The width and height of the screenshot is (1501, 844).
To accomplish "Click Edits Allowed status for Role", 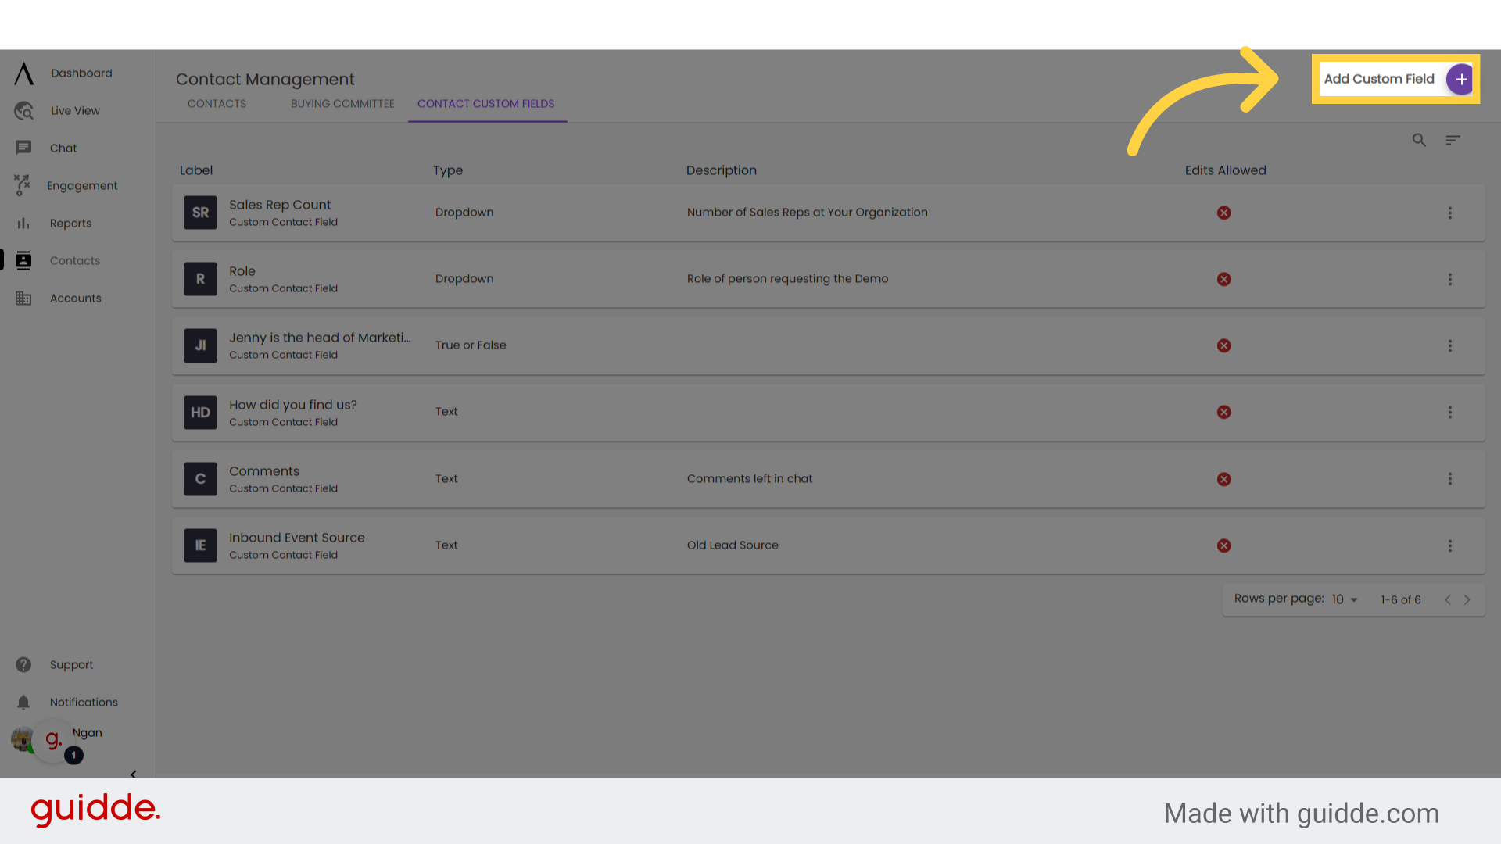I will pos(1224,280).
